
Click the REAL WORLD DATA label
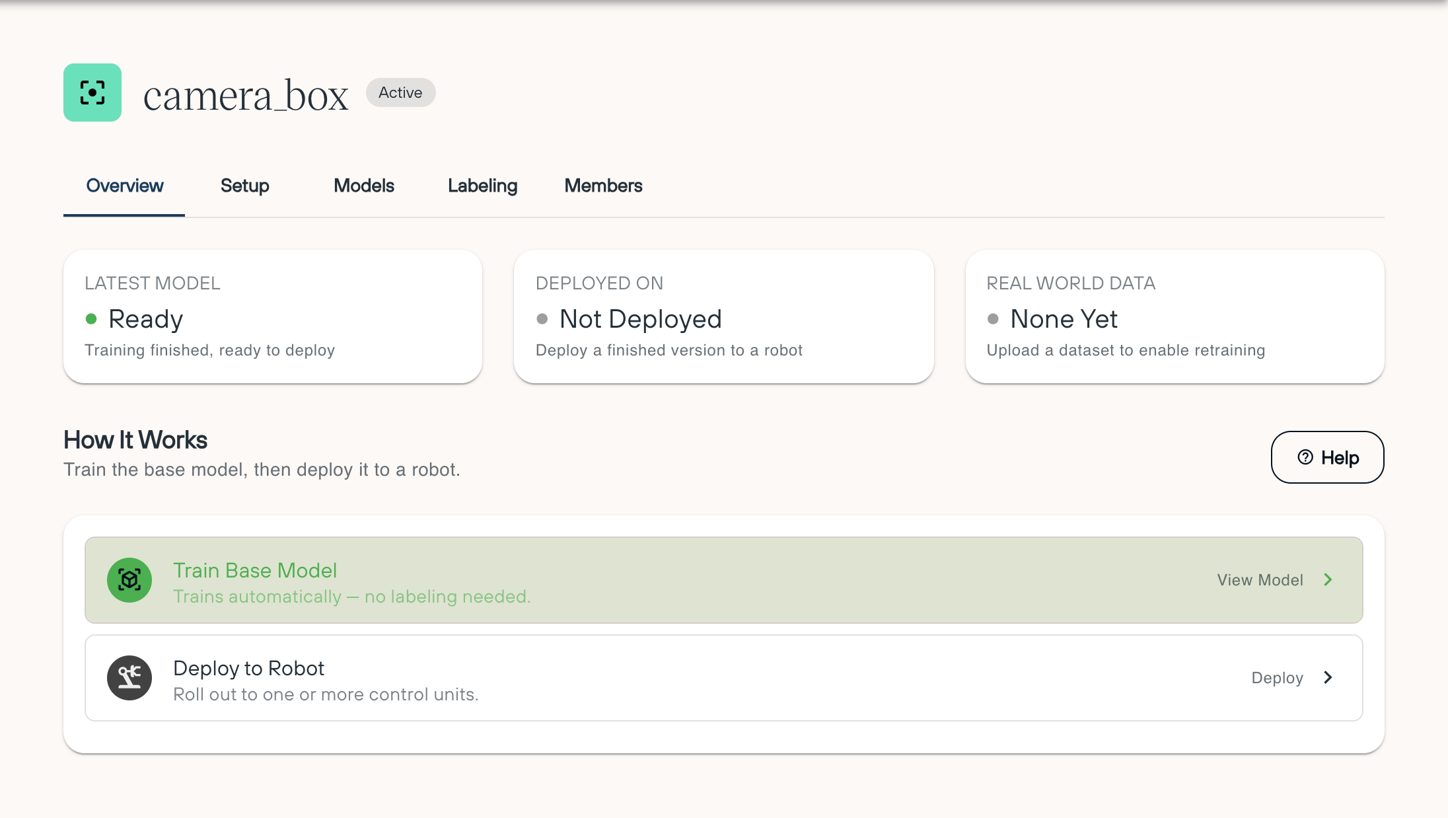coord(1071,283)
